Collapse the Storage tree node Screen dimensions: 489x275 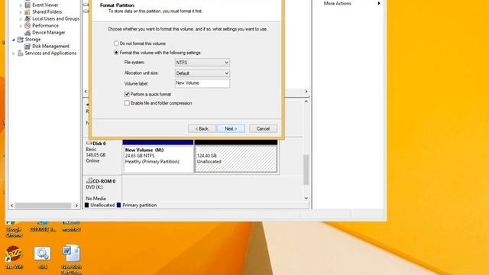14,40
